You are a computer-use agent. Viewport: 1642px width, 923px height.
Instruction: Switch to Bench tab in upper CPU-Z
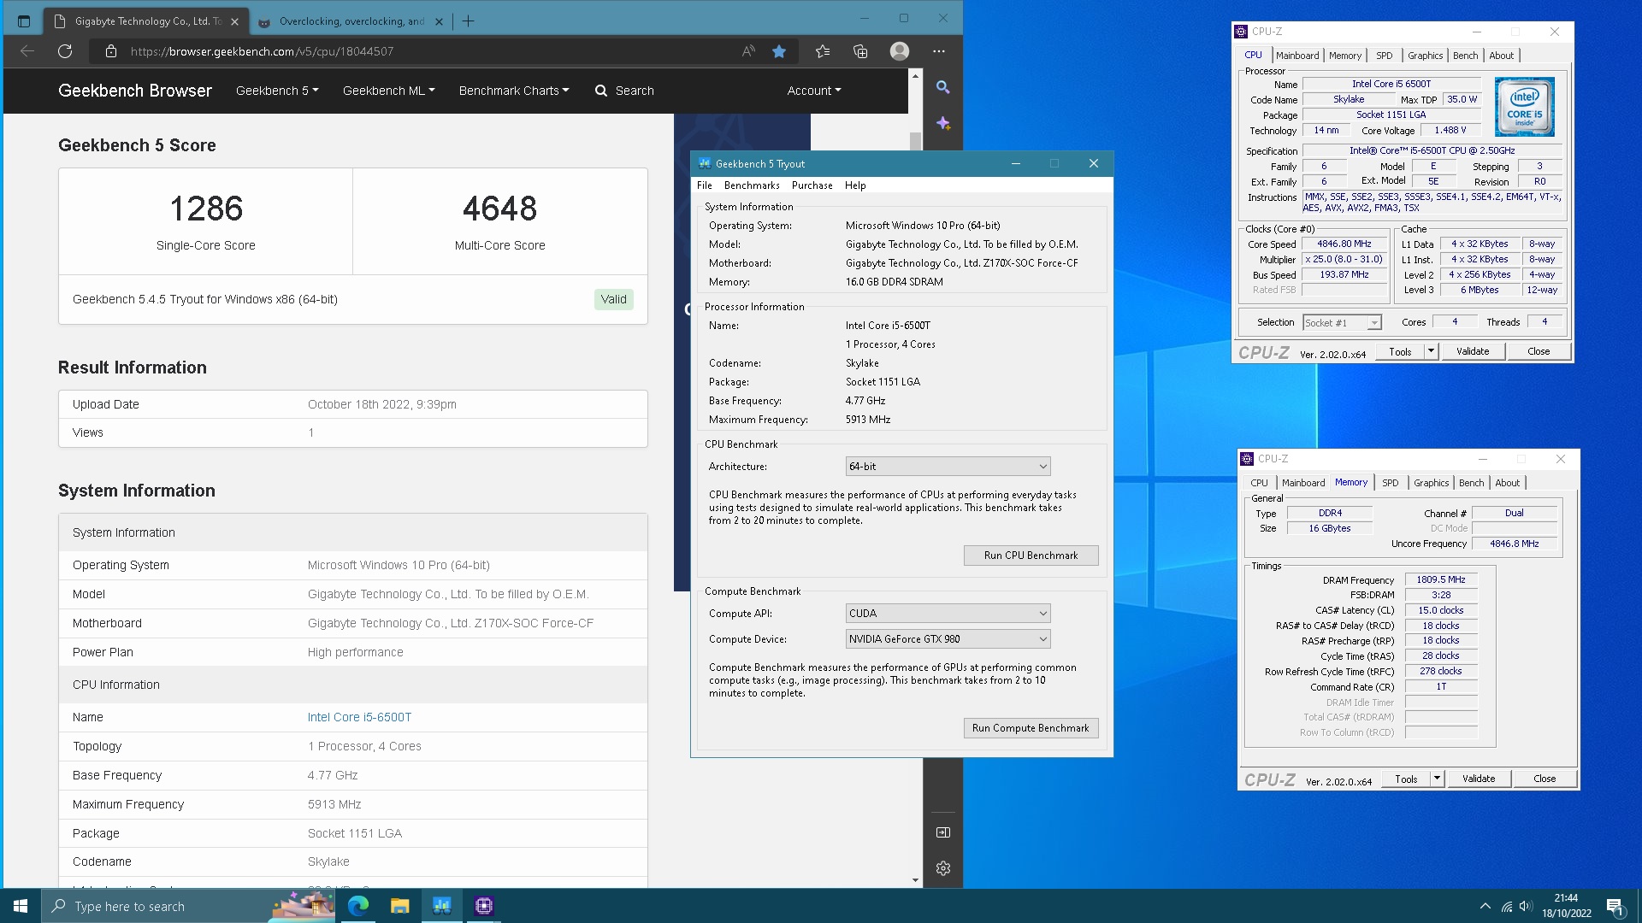click(1465, 56)
